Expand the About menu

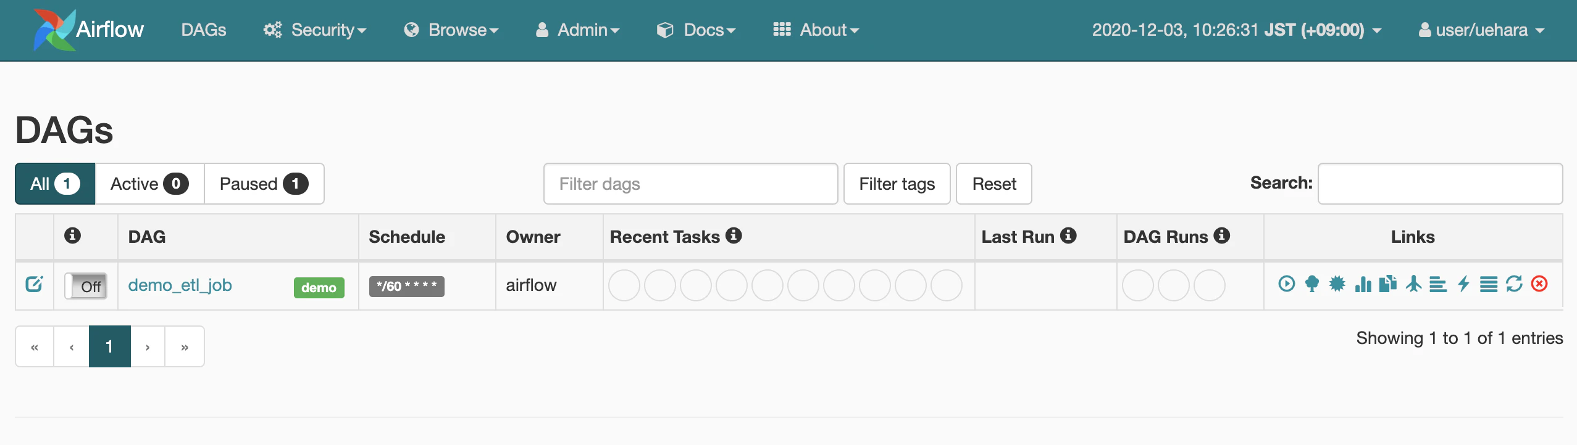tap(816, 30)
